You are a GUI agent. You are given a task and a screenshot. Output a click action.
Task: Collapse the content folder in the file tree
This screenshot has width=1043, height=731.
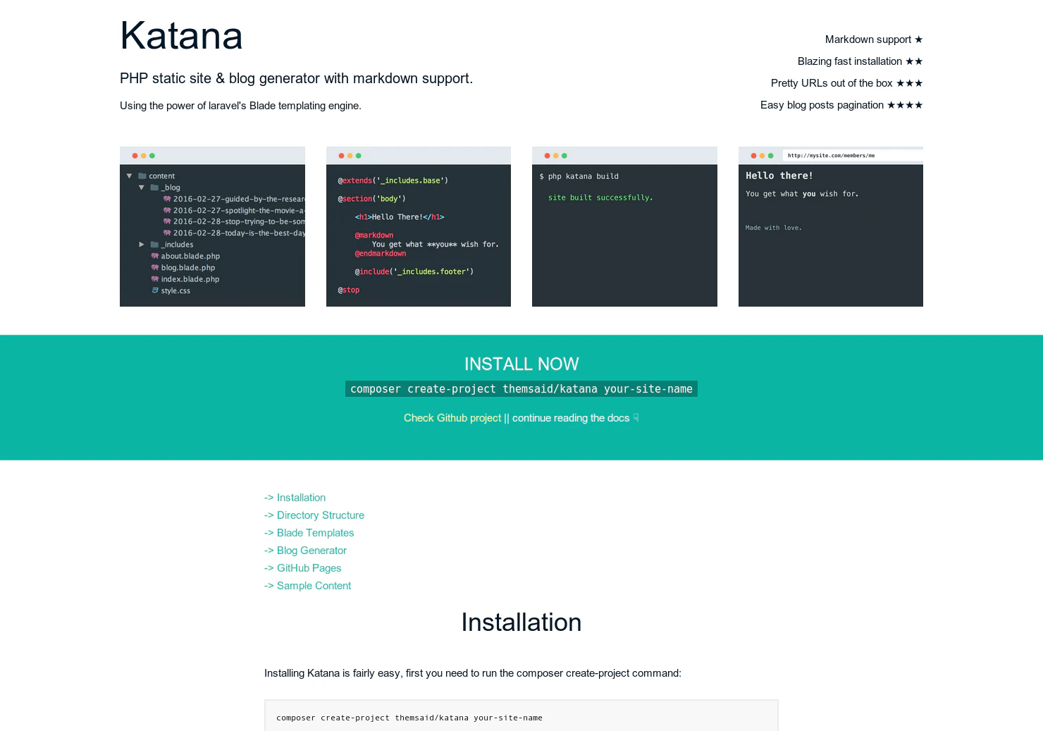coord(129,176)
